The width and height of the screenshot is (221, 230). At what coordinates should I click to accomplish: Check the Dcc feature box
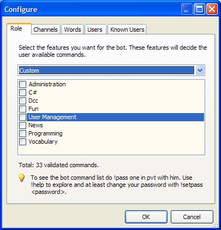tap(22, 101)
